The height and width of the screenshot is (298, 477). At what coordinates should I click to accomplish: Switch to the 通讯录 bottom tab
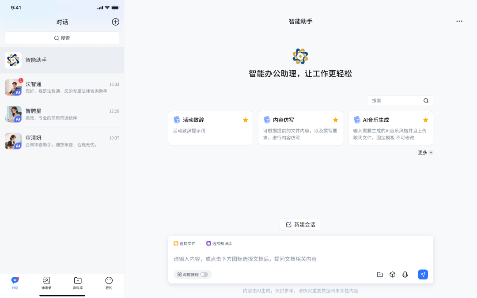tap(46, 283)
